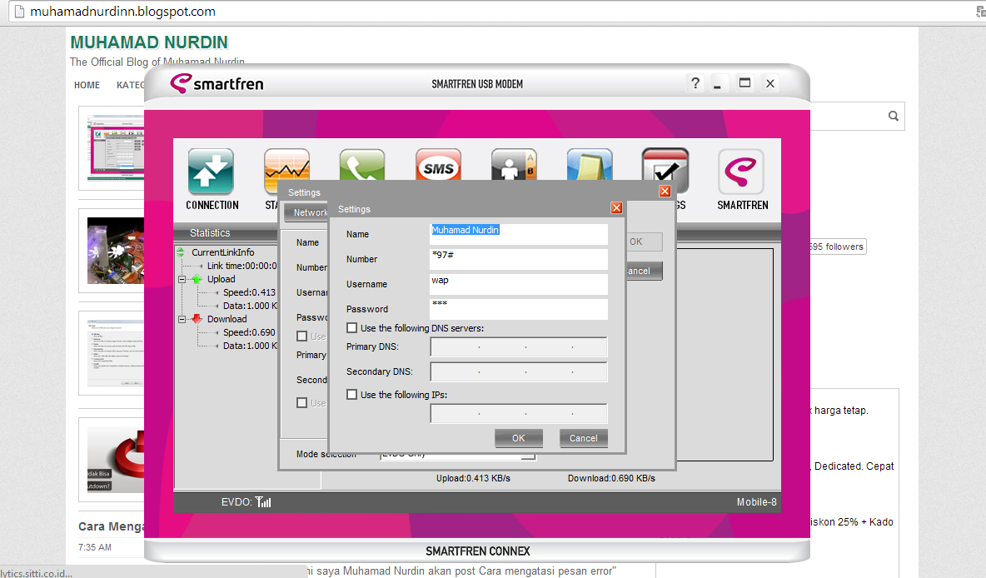Open the pink modem screenshot thumbnail
Image resolution: width=986 pixels, height=578 pixels.
pyautogui.click(x=116, y=147)
